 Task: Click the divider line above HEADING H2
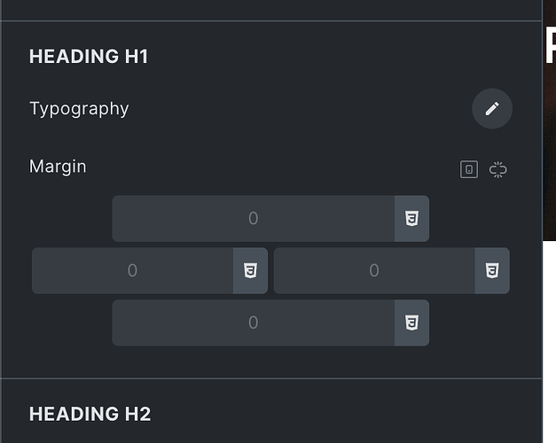pyautogui.click(x=271, y=378)
